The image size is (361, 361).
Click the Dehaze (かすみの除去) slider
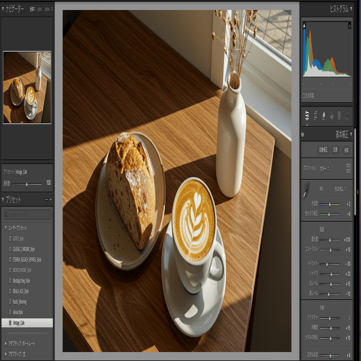[x=329, y=338]
